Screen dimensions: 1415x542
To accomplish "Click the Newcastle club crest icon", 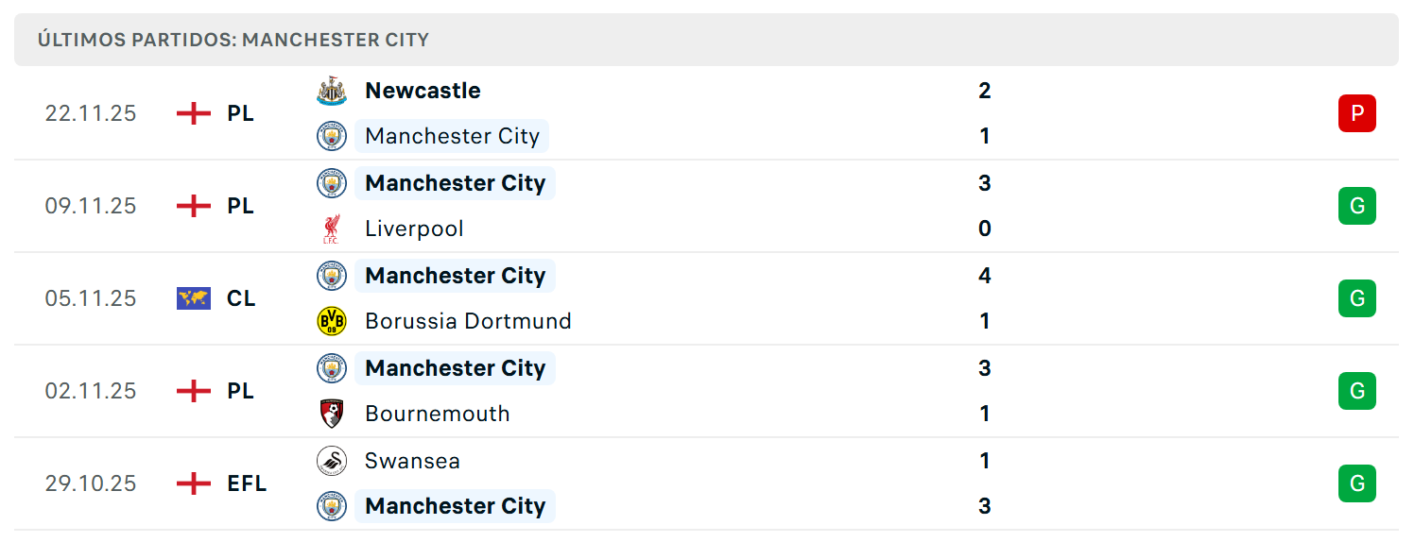I will [332, 91].
